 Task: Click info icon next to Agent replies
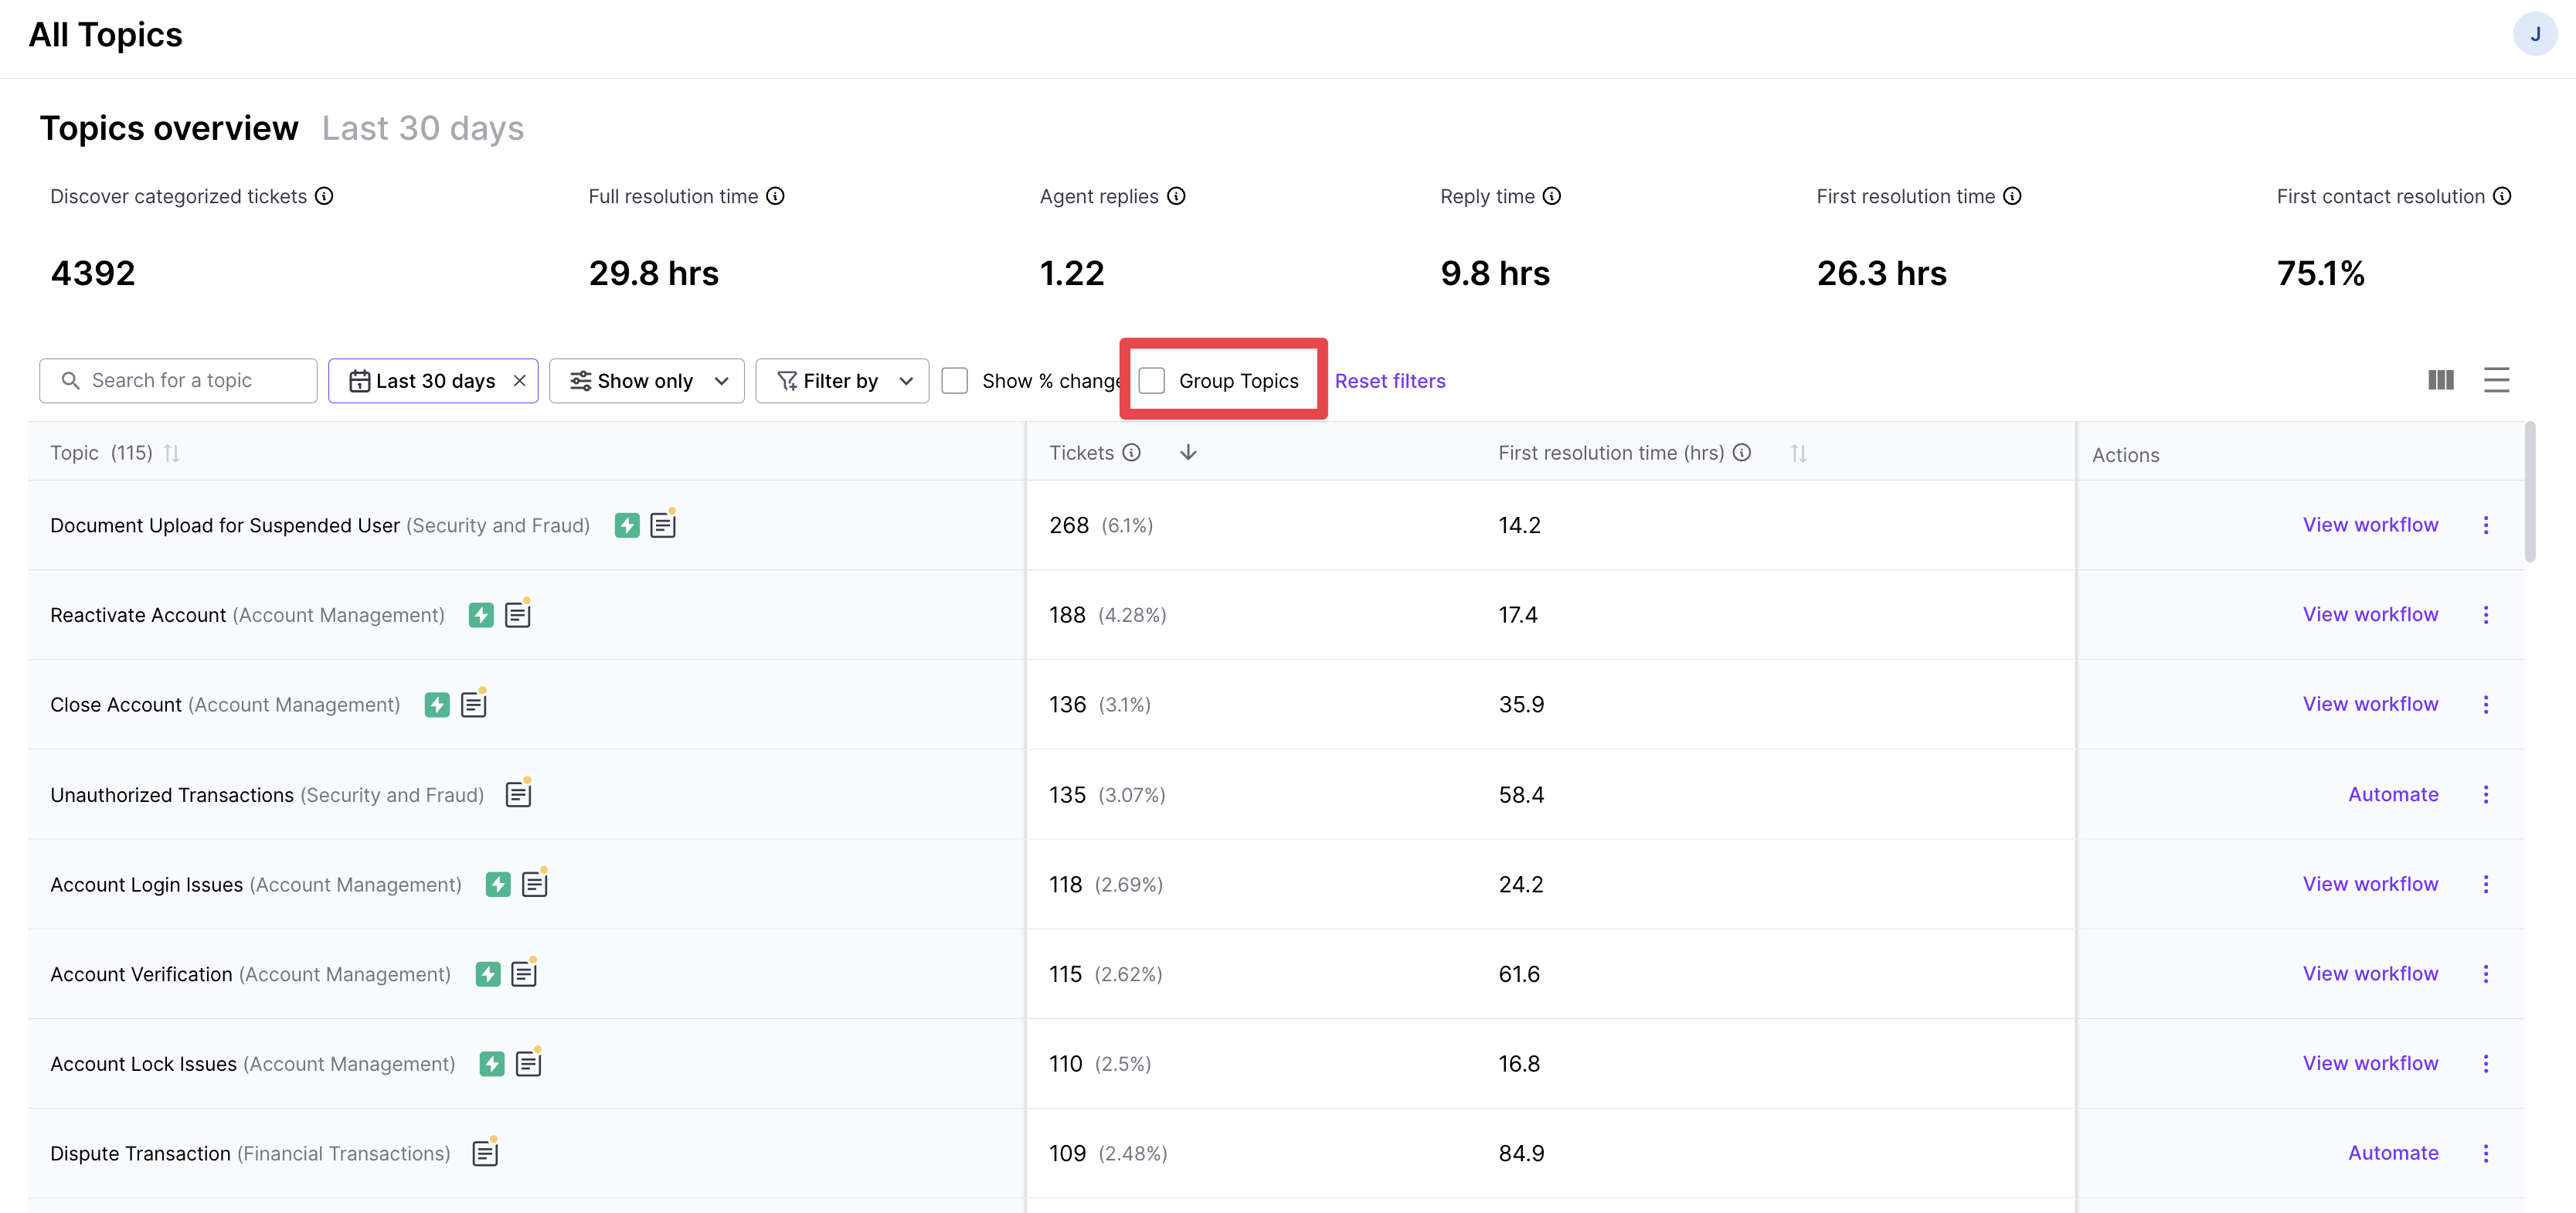tap(1176, 196)
